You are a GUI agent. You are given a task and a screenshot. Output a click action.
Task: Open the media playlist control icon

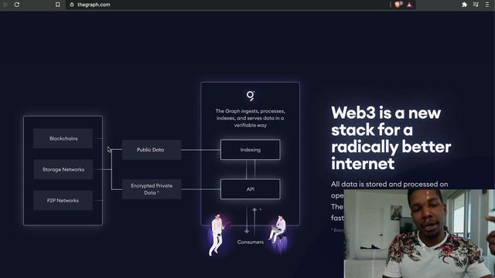click(476, 5)
